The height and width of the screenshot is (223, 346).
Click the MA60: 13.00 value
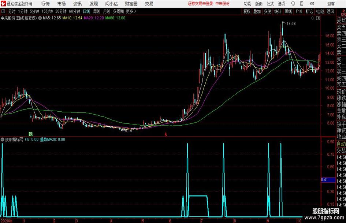115,18
